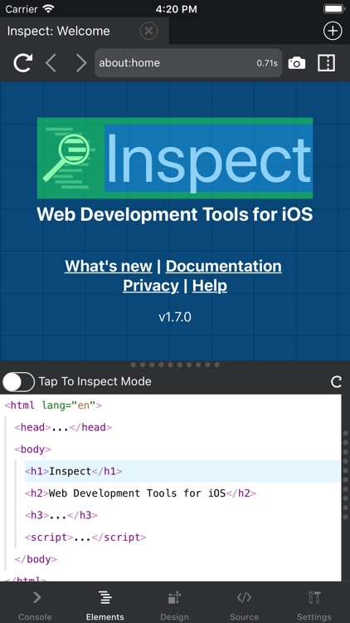Click the about:home address field

(x=188, y=63)
